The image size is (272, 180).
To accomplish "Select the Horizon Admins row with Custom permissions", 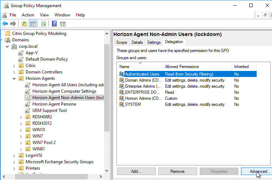I will (187, 98).
